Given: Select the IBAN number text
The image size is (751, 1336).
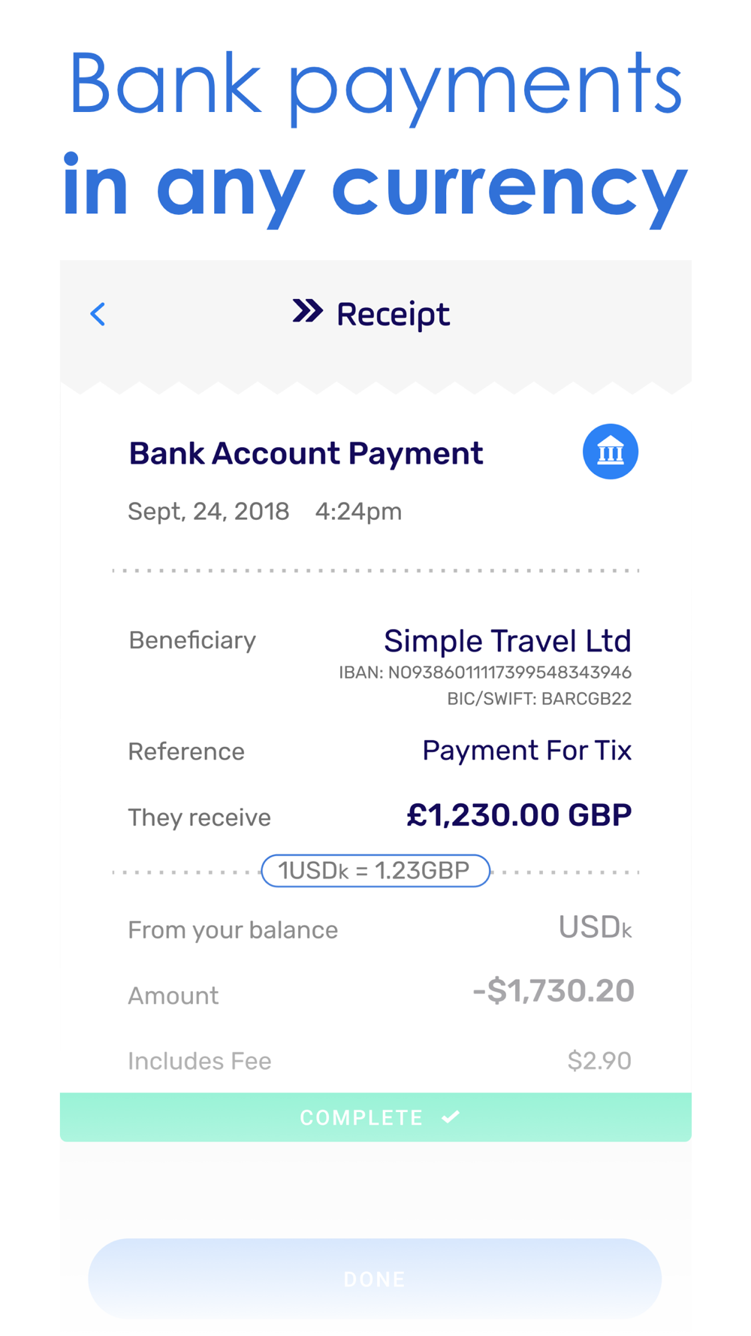Looking at the screenshot, I should coord(485,673).
